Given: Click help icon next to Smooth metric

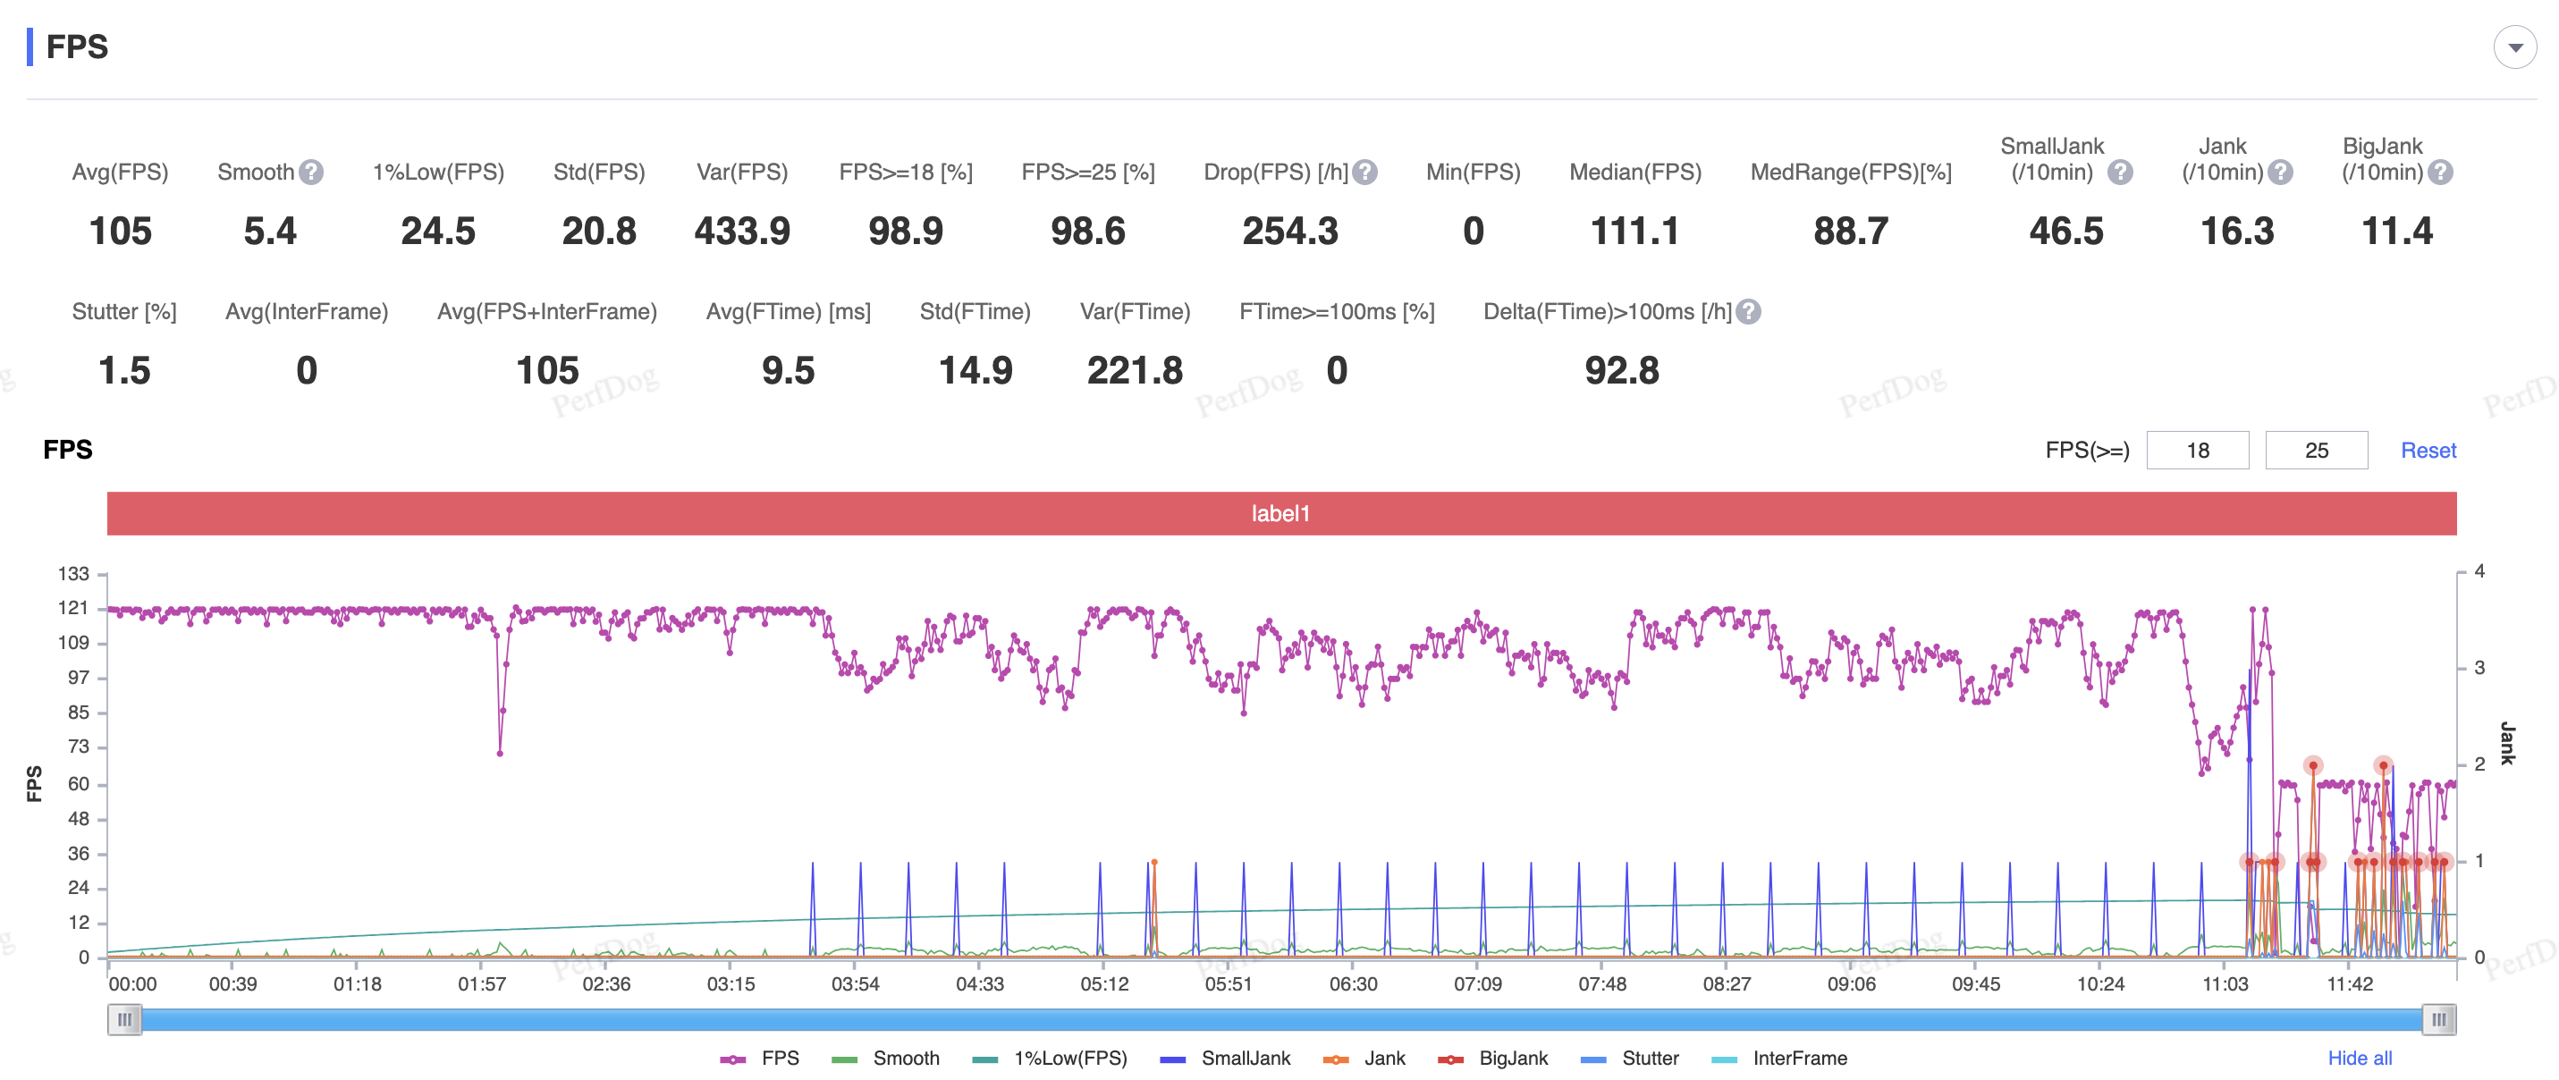Looking at the screenshot, I should tap(311, 173).
